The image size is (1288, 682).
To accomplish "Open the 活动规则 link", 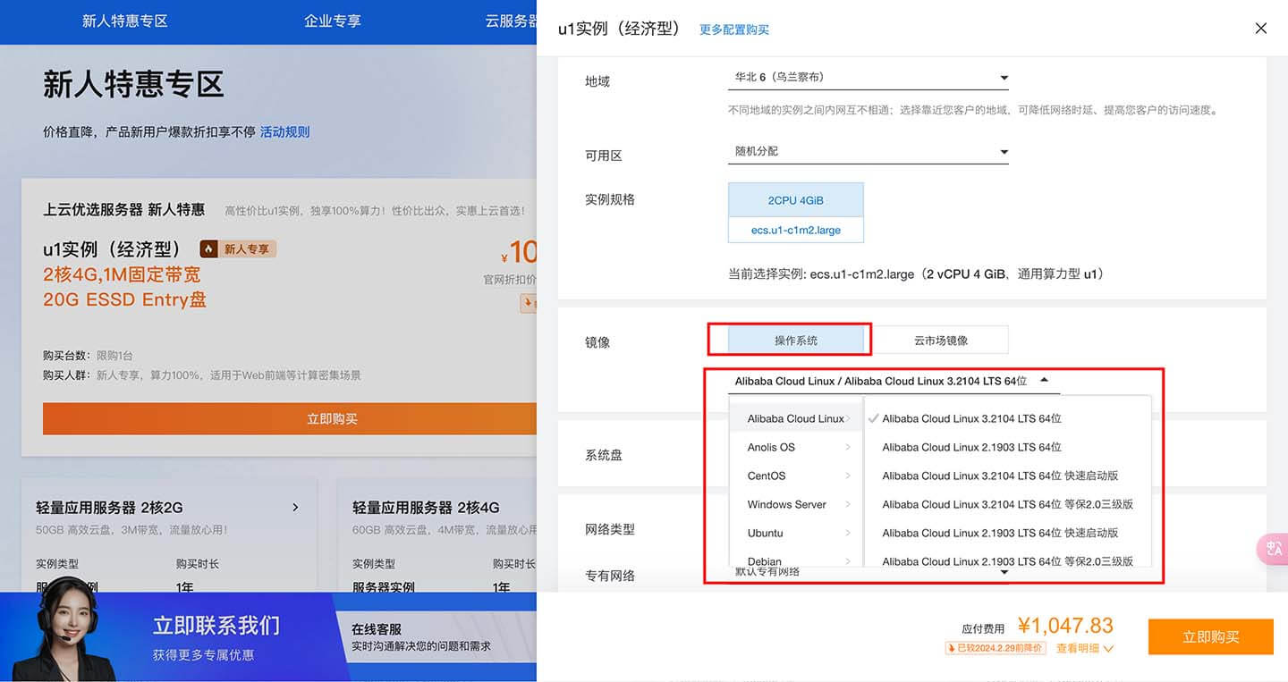I will [284, 131].
